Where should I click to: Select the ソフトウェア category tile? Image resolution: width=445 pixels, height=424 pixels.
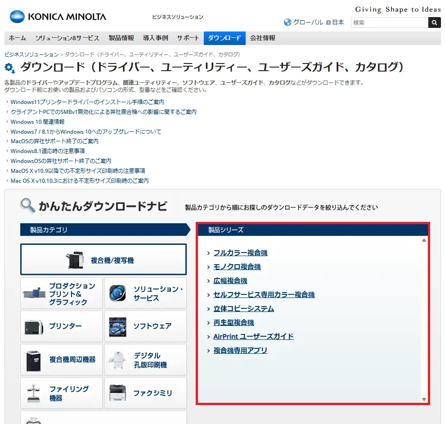[145, 326]
